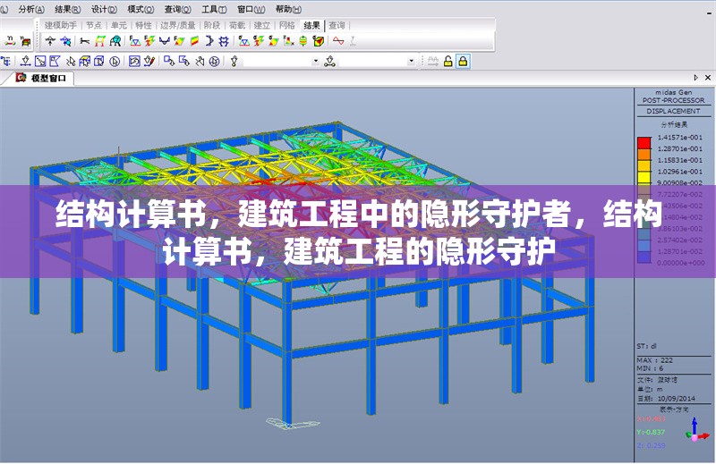
Task: Click the red zigzag graph icon
Action: pos(338,40)
